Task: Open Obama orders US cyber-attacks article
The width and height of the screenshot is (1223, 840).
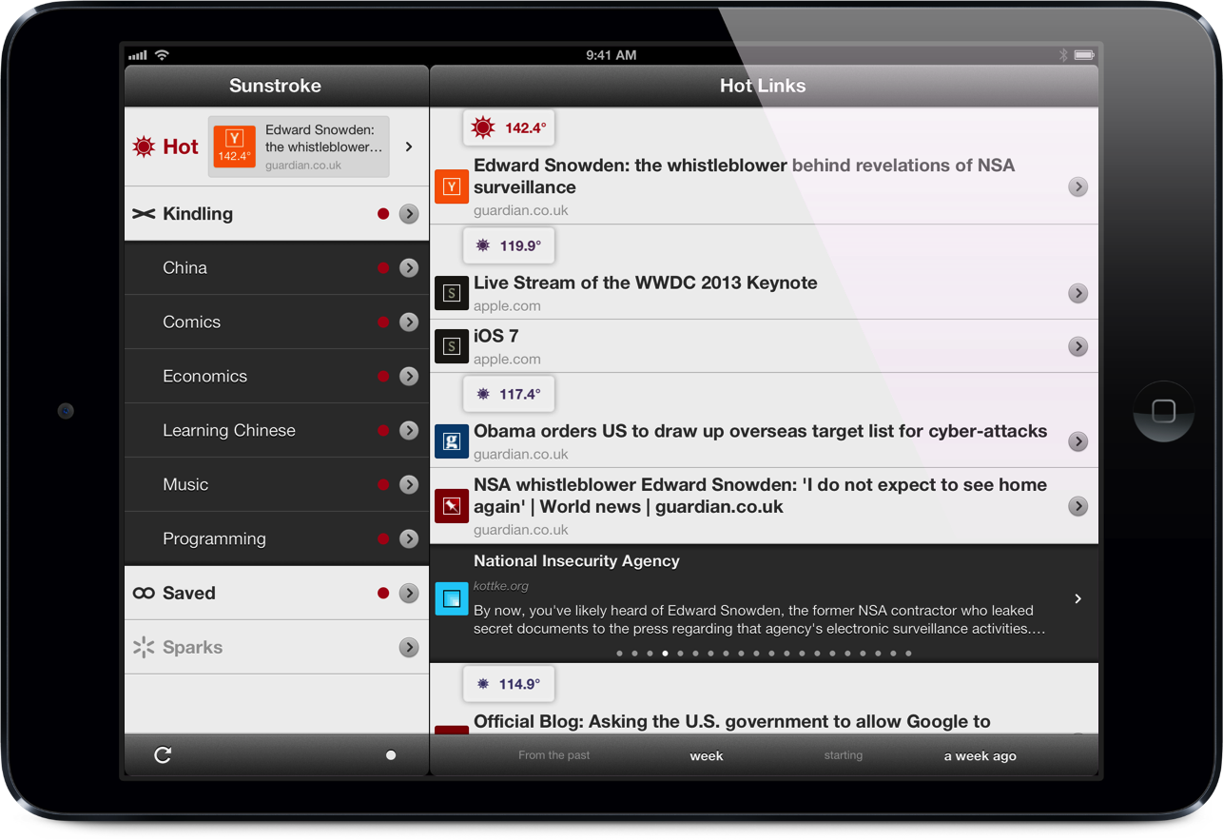Action: coord(761,431)
